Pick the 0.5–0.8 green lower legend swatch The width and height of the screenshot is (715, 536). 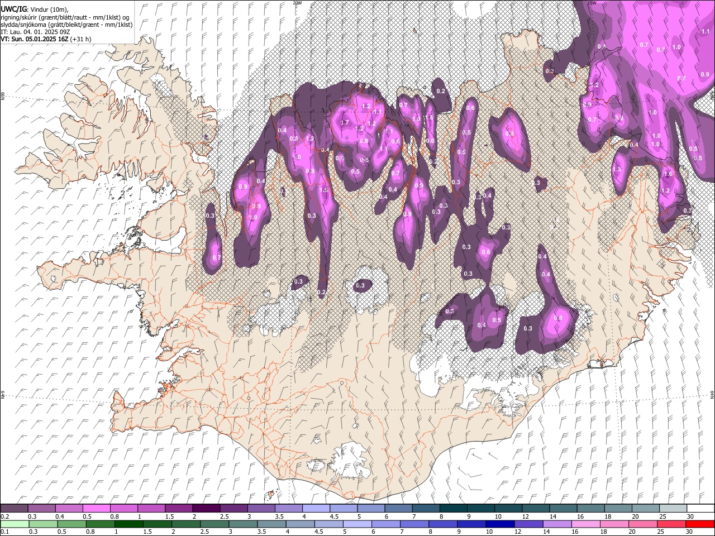[x=71, y=524]
